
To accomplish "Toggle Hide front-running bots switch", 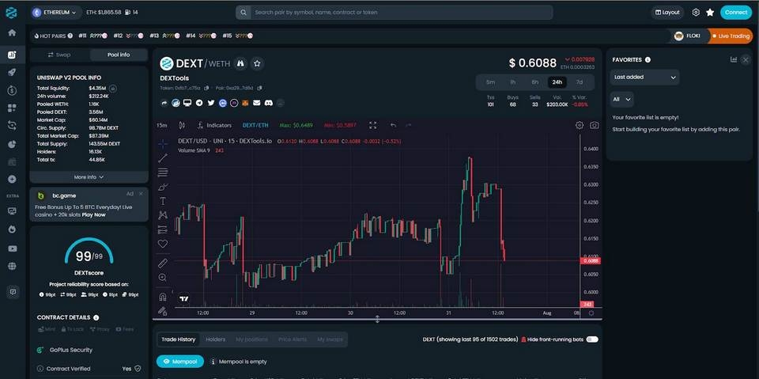I will (x=592, y=339).
